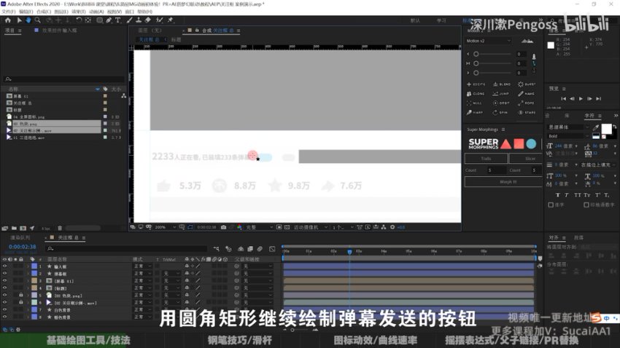Click the Morph It! button
The width and height of the screenshot is (620, 348).
502,181
